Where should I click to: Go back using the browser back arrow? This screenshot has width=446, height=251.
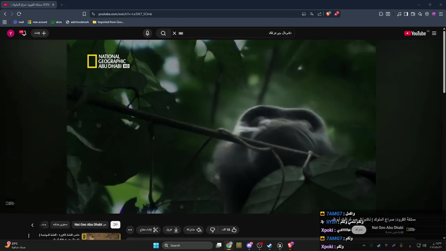tap(5, 14)
